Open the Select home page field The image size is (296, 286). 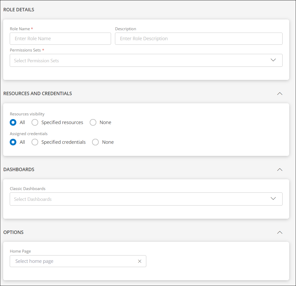(x=66, y=261)
